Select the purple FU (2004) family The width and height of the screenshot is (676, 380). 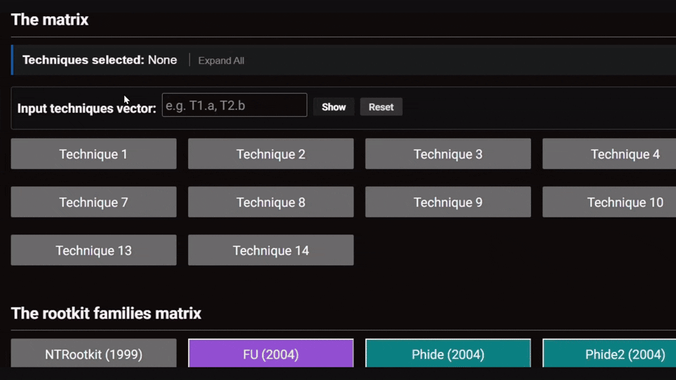(270, 354)
